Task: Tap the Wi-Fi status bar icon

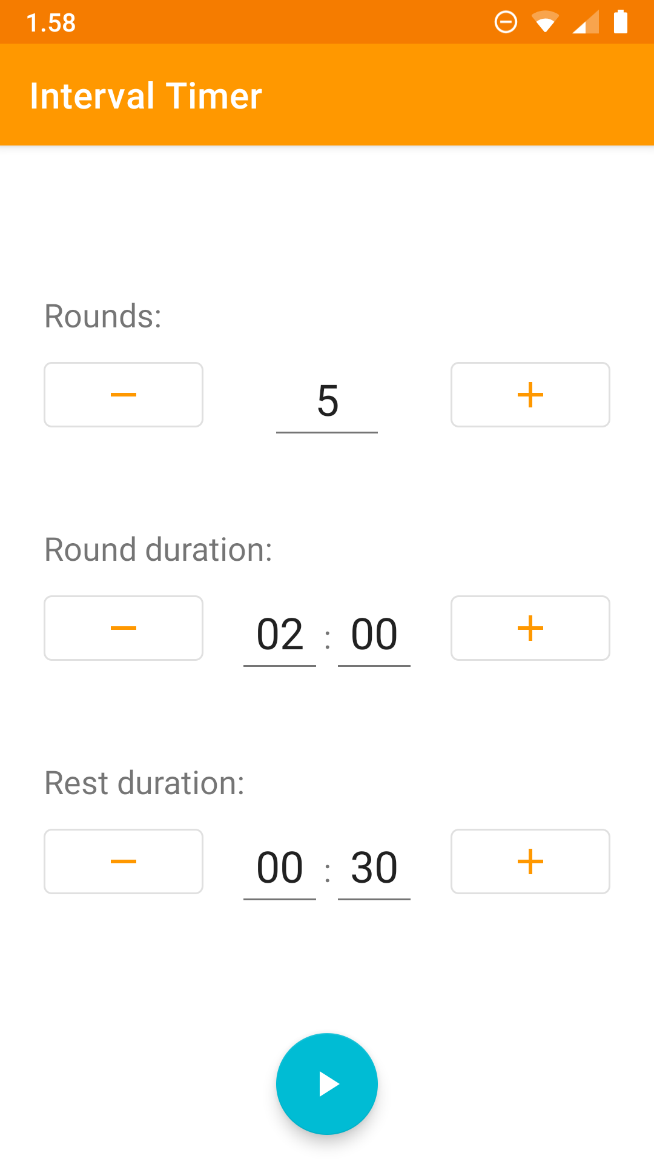Action: pos(546,21)
